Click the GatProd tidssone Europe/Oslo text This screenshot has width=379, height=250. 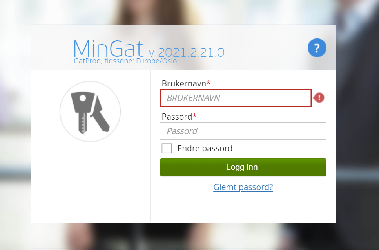(x=125, y=61)
